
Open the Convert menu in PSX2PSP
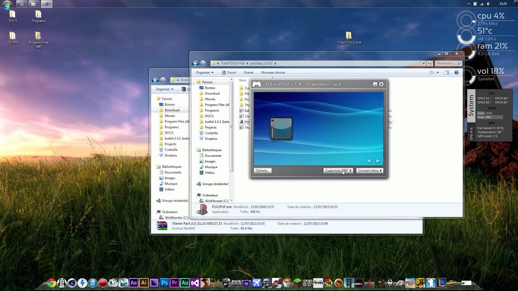pos(369,171)
